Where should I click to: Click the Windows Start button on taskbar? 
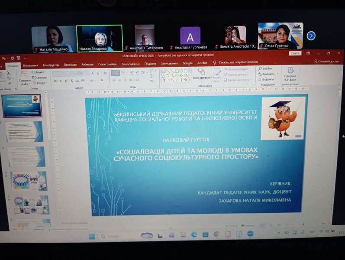click(x=92, y=236)
